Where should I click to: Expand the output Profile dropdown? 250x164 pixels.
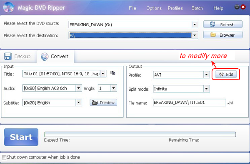click(207, 75)
